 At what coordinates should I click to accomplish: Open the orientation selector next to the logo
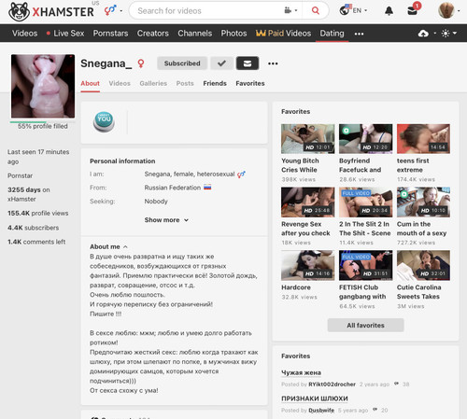click(x=113, y=10)
